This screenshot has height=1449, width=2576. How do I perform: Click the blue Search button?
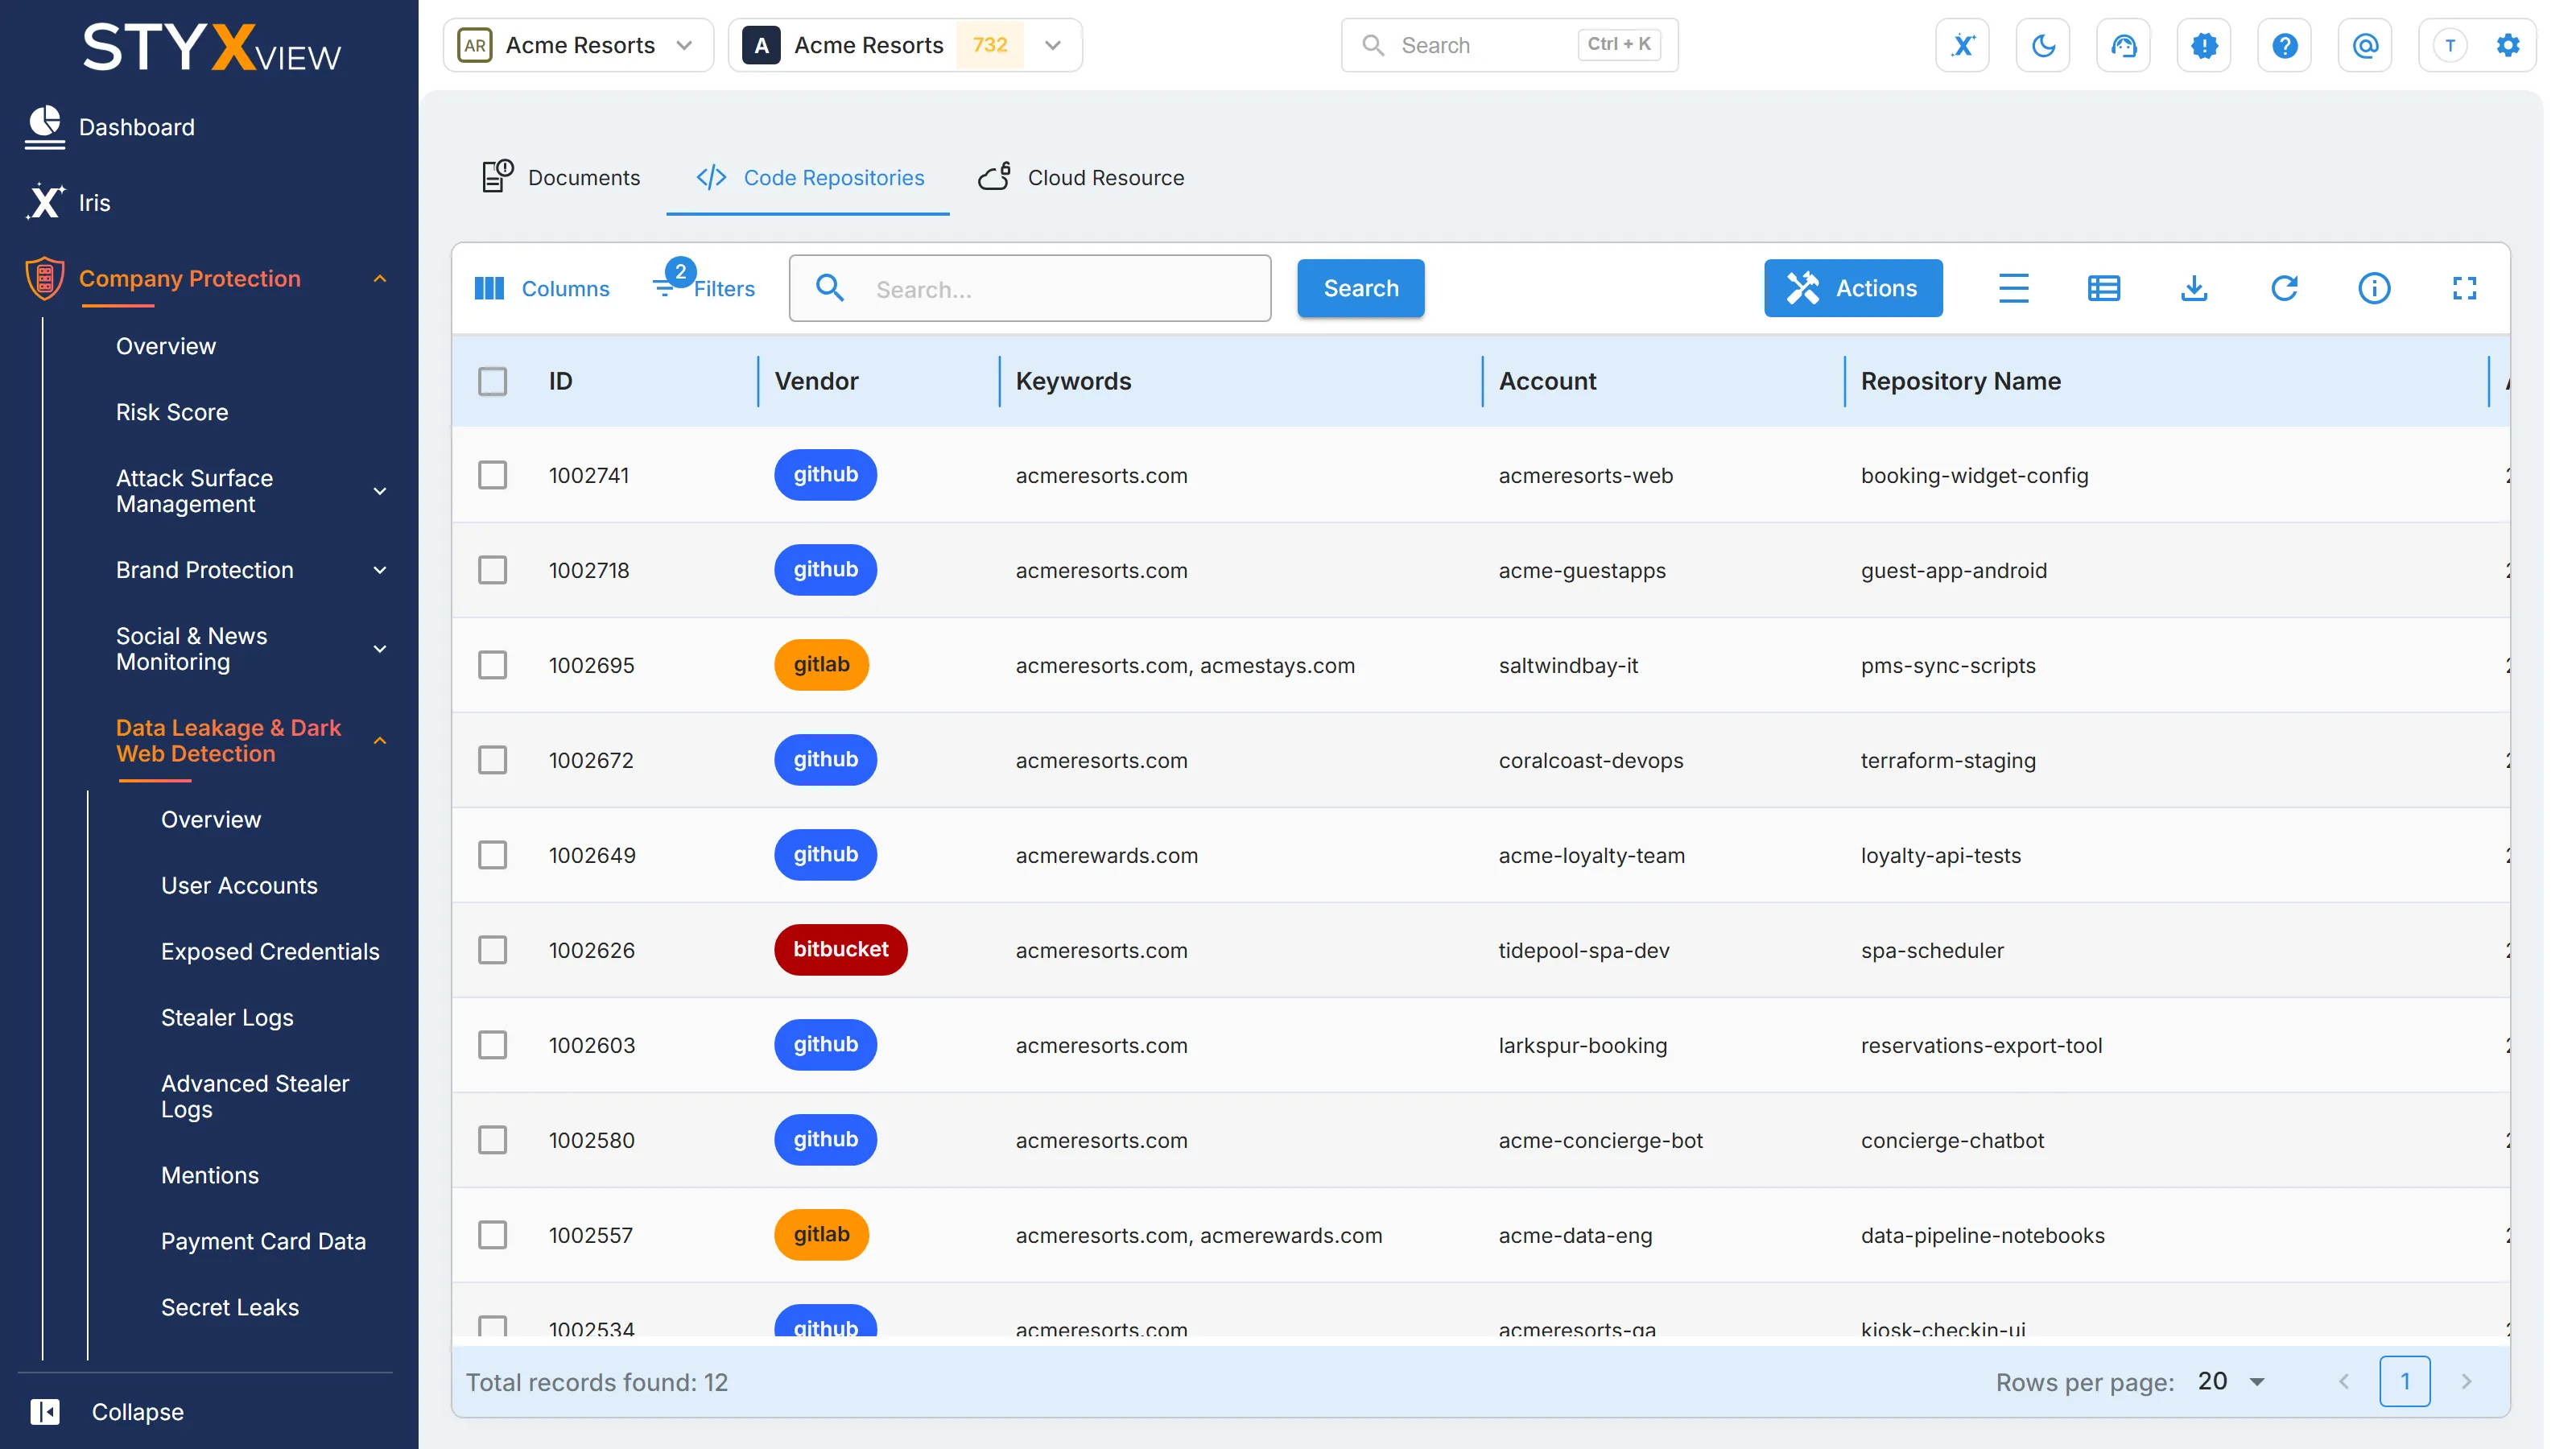(x=1360, y=288)
